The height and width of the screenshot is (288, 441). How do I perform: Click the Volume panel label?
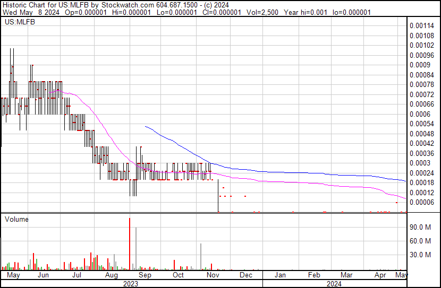16,219
